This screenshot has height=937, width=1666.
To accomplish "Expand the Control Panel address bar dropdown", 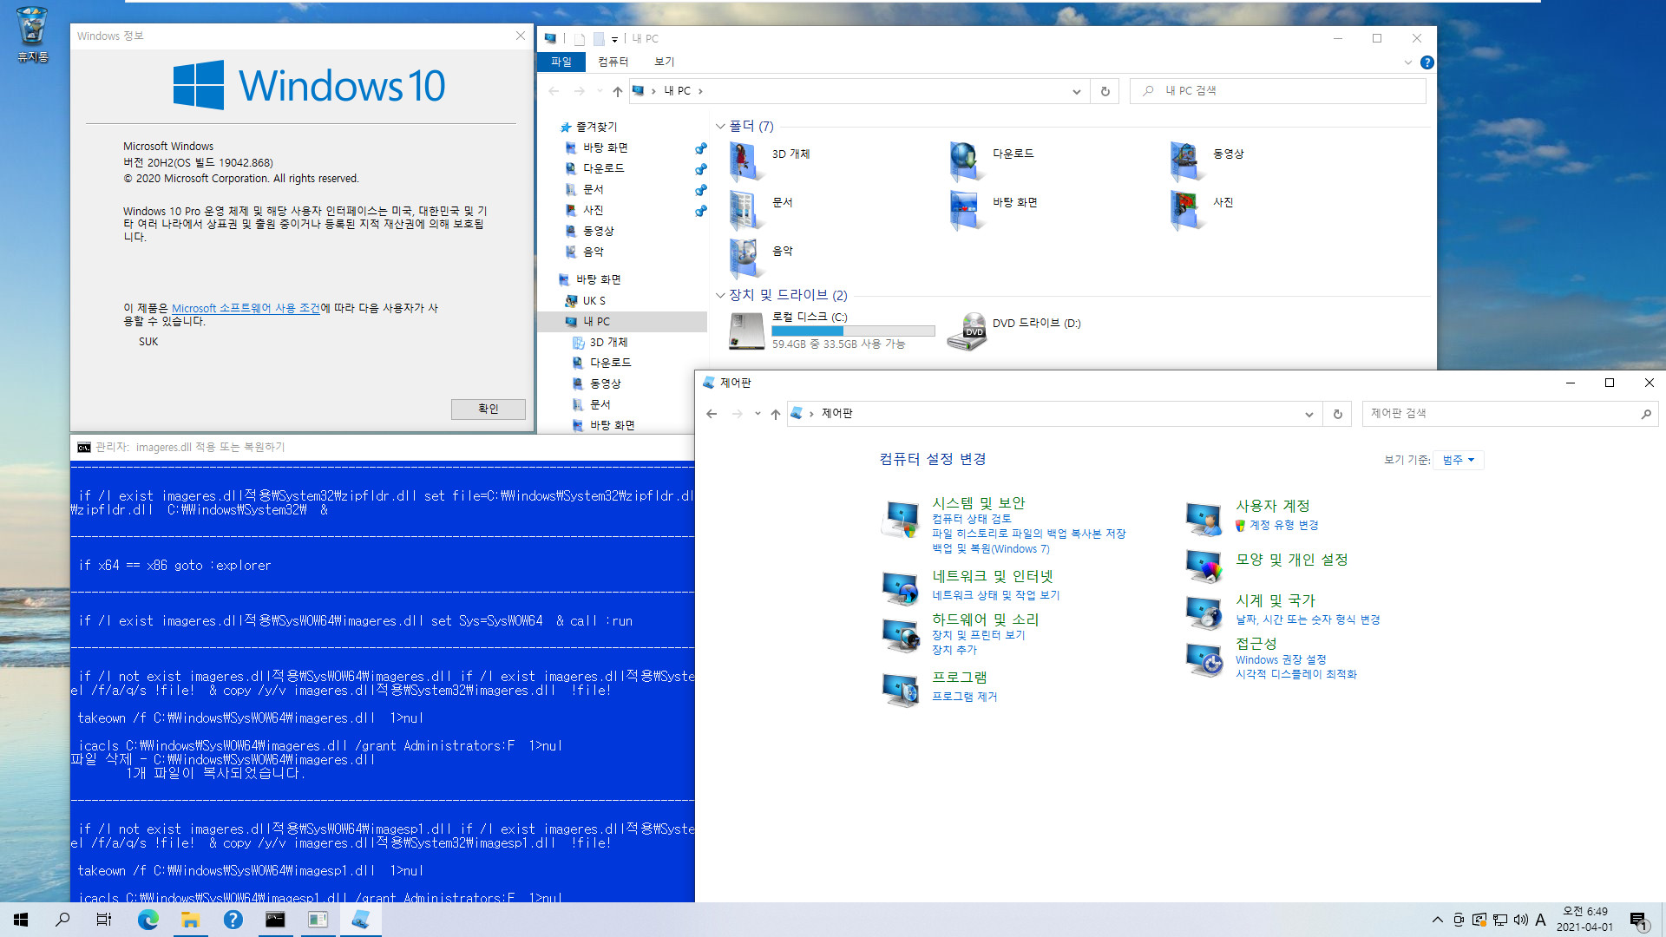I will click(x=1309, y=414).
